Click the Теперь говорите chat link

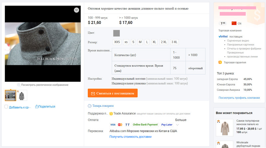pyautogui.click(x=103, y=106)
